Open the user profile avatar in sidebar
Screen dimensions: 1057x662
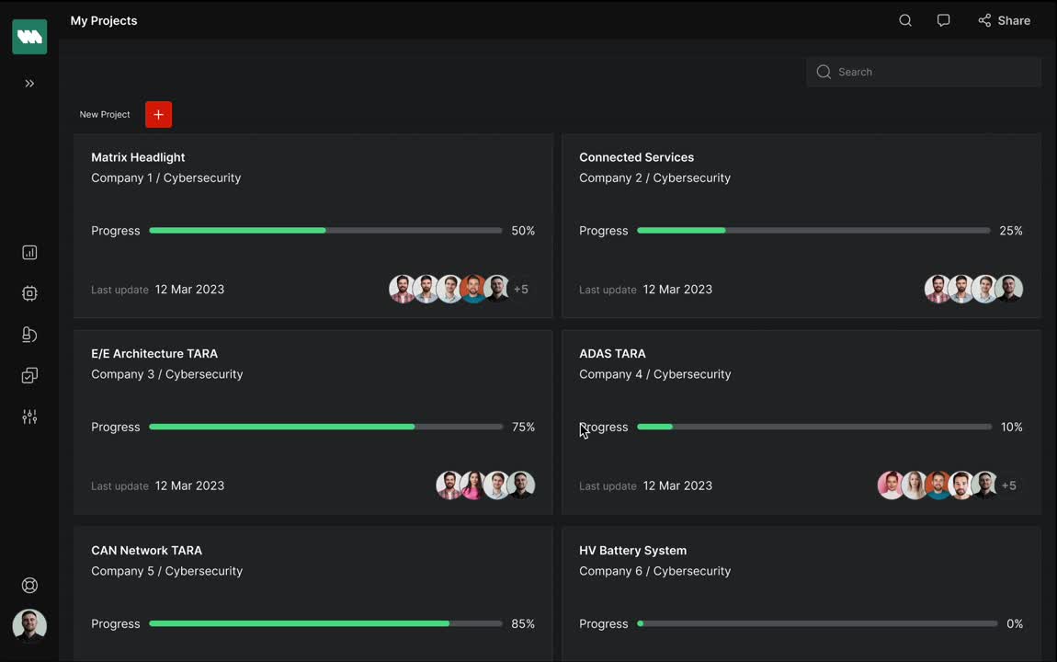(x=29, y=625)
